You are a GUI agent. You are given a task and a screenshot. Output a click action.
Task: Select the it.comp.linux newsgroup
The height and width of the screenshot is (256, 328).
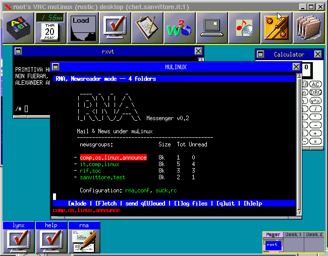(x=99, y=164)
